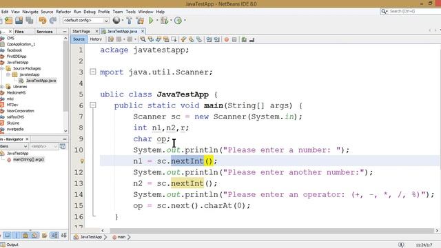
Task: Open the Debug Project dropdown arrow
Action: pyautogui.click(x=171, y=21)
